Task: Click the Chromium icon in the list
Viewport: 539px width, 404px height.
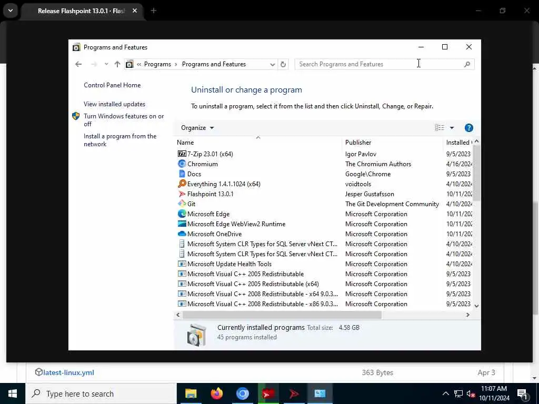Action: (182, 164)
